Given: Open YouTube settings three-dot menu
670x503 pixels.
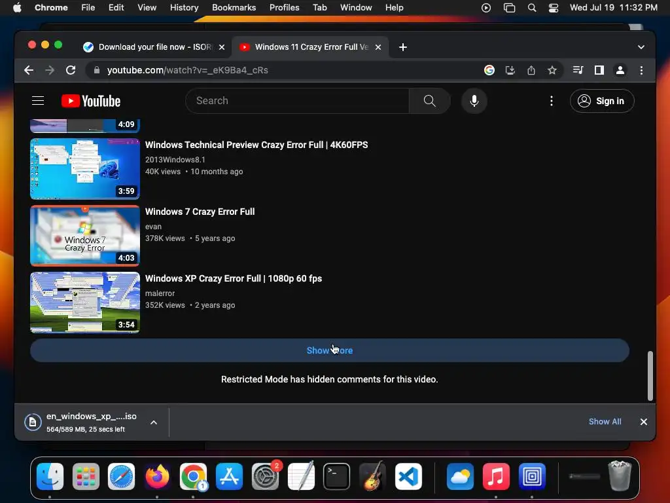Looking at the screenshot, I should pos(552,101).
